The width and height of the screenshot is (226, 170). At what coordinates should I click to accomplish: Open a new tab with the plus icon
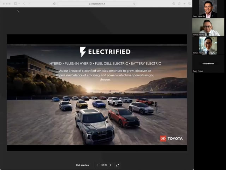point(184,4)
